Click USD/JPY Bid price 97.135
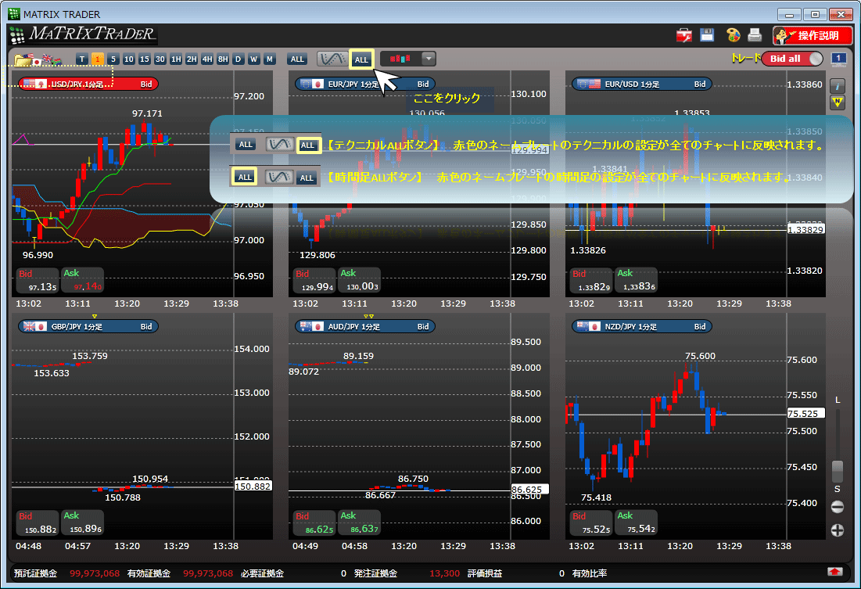 tap(37, 281)
